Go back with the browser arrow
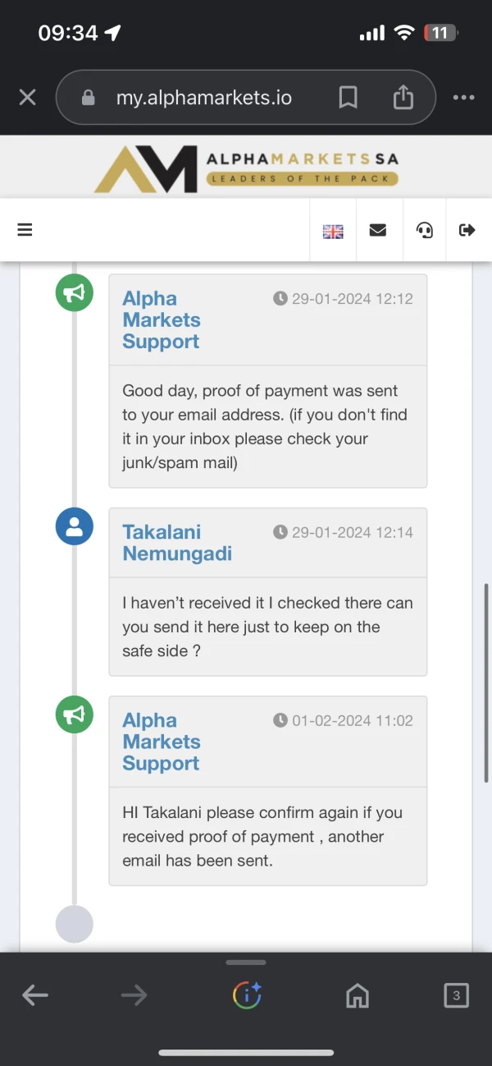492x1066 pixels. [34, 996]
